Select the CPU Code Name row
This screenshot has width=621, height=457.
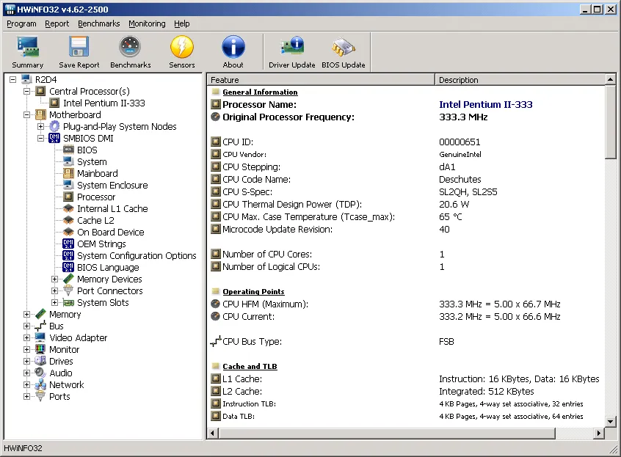(x=406, y=179)
